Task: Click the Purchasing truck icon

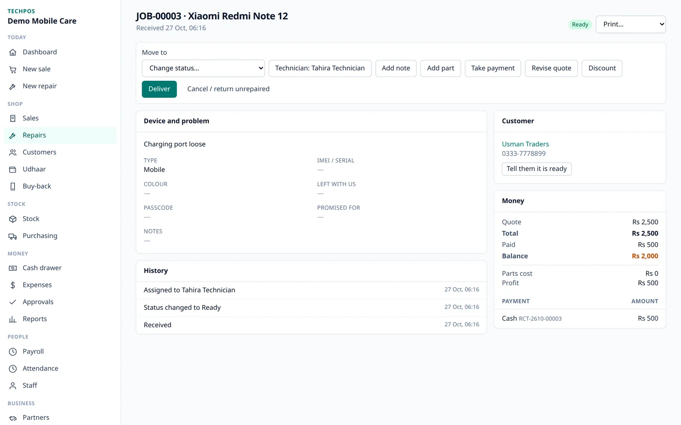Action: point(13,236)
